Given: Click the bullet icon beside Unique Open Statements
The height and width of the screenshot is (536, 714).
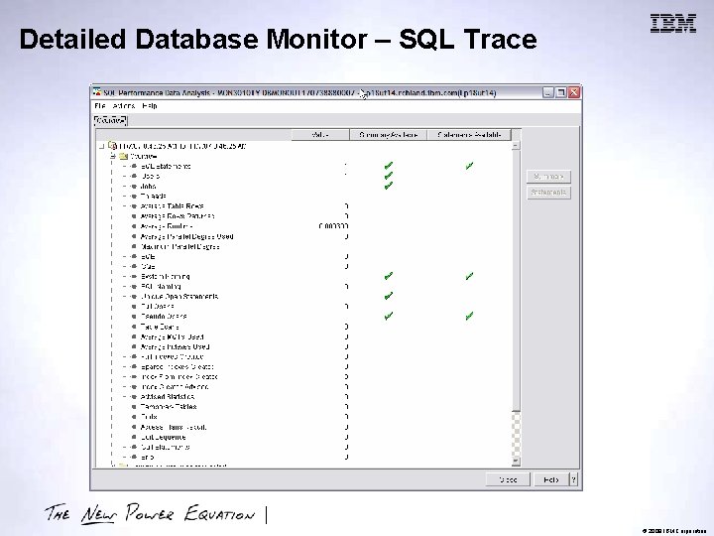Looking at the screenshot, I should tap(134, 296).
